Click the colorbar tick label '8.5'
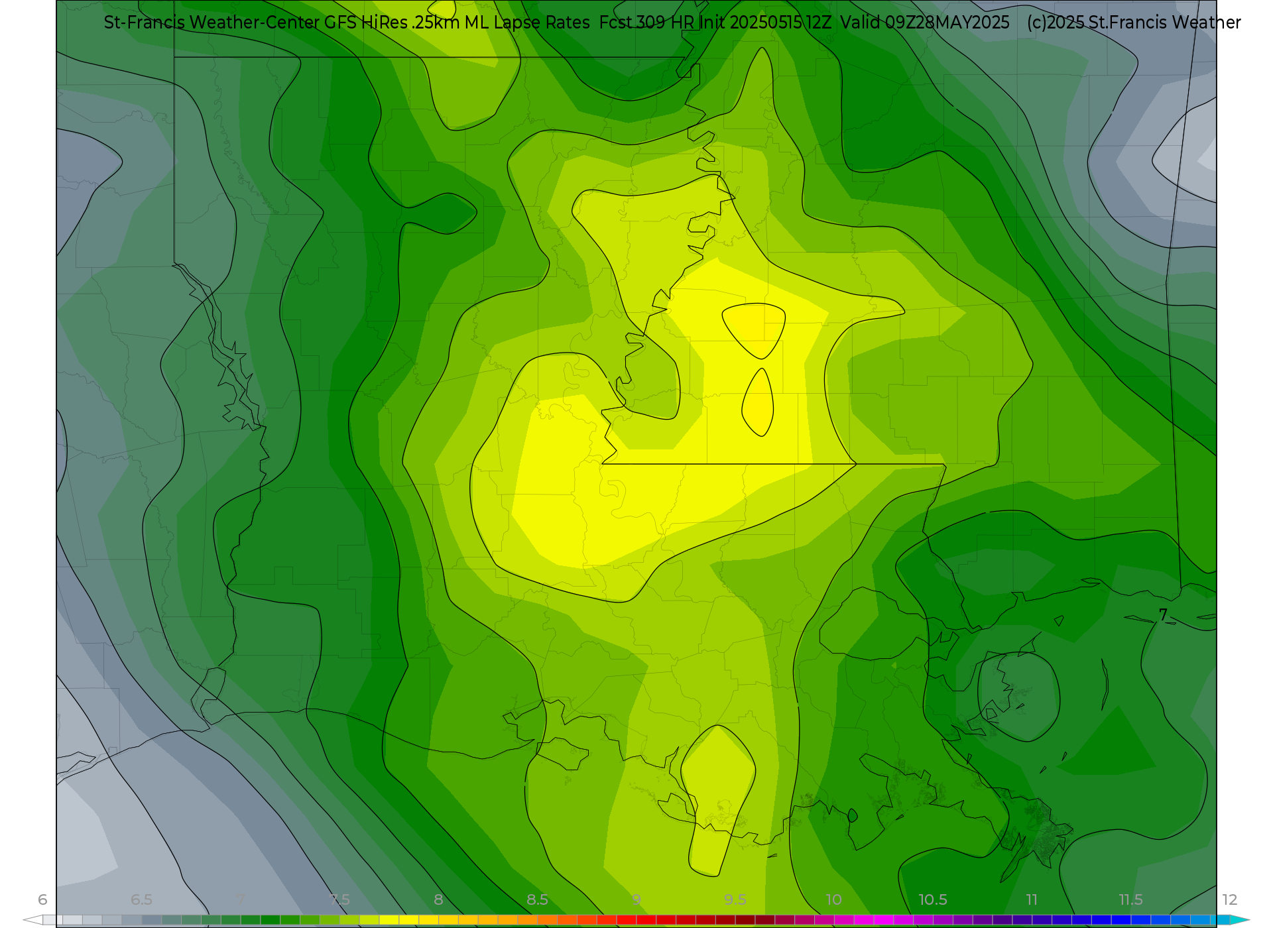This screenshot has height=928, width=1273. point(537,899)
